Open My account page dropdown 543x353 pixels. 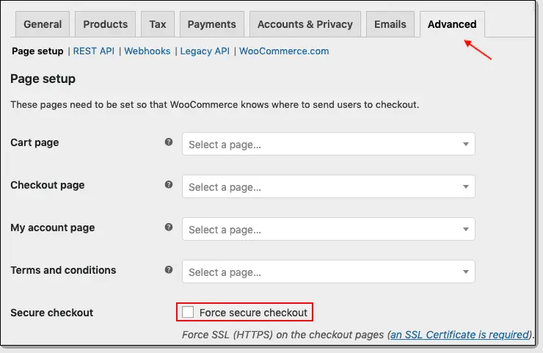[328, 230]
